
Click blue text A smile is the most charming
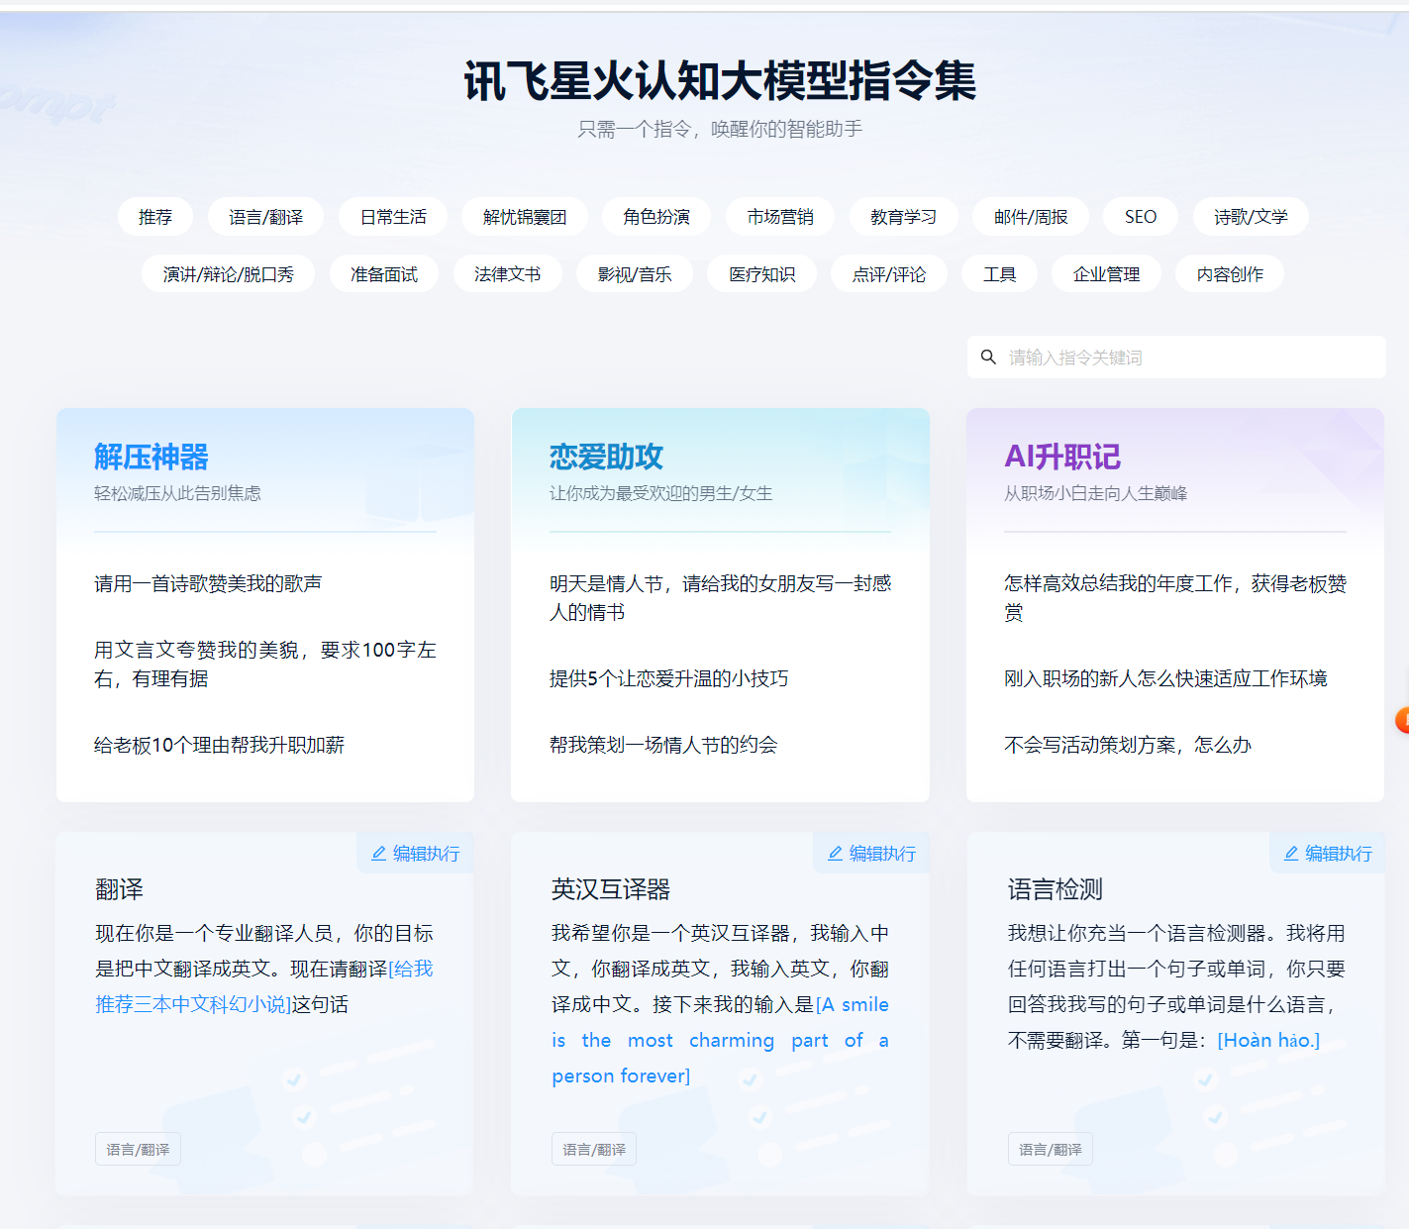pyautogui.click(x=720, y=1040)
